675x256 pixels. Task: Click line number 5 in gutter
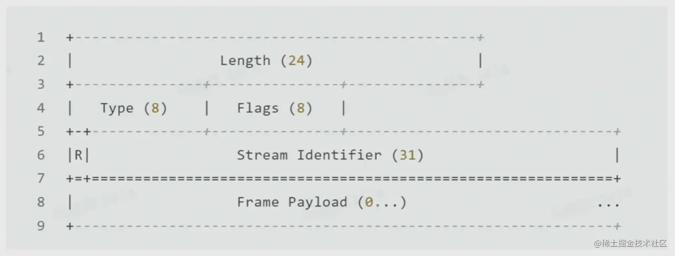coord(41,131)
